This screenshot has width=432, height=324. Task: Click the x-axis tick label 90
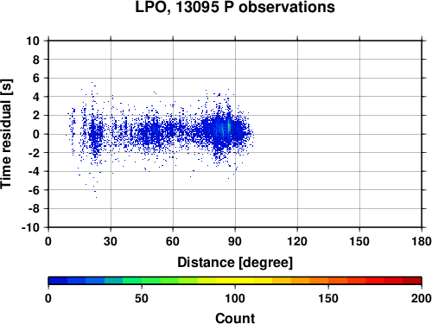coord(235,241)
